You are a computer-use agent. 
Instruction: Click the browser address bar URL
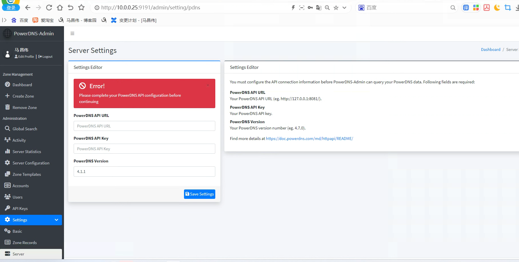click(151, 8)
